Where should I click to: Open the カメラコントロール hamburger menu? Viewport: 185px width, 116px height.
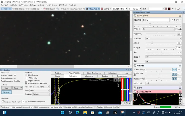click(x=180, y=16)
